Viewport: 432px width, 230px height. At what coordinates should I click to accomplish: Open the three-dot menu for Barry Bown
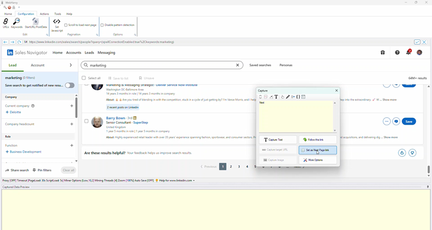[x=387, y=121]
